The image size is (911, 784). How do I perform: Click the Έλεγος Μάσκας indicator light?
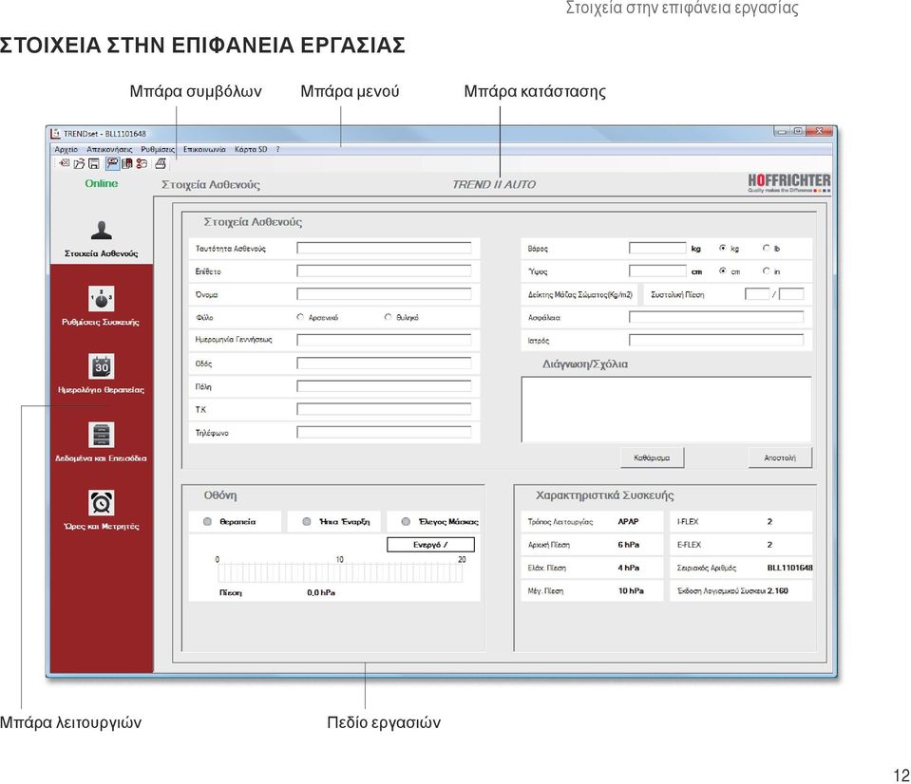click(407, 521)
